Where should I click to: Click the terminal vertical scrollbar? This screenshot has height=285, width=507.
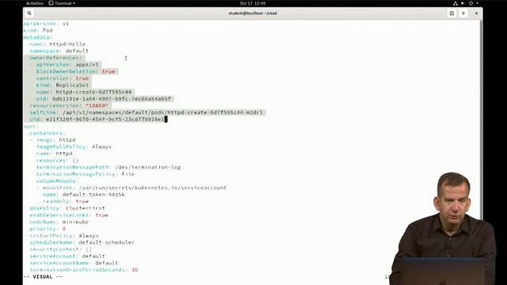click(x=481, y=120)
